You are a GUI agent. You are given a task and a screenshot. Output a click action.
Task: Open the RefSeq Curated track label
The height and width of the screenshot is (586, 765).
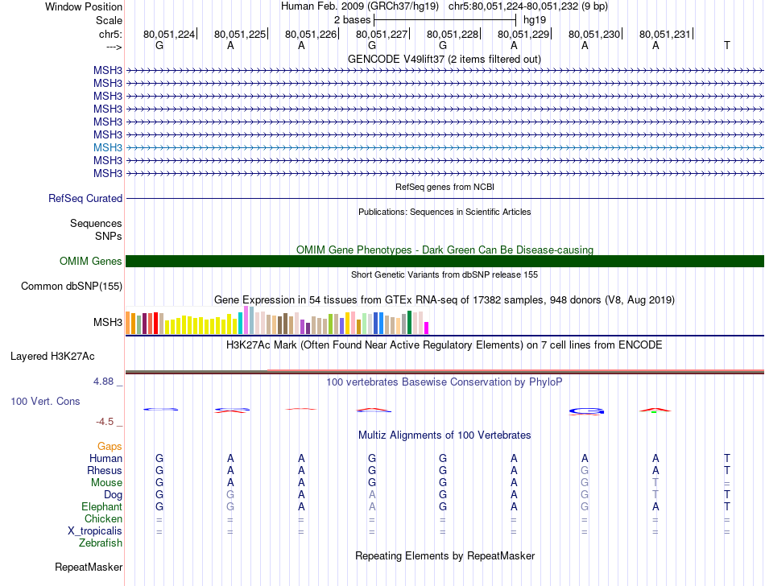click(x=85, y=198)
